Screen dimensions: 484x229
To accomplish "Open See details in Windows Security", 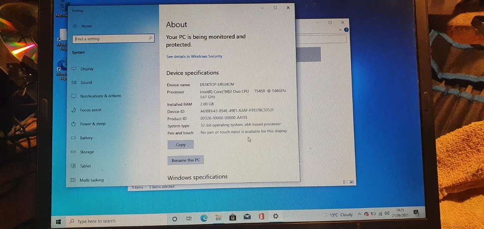I will [194, 56].
